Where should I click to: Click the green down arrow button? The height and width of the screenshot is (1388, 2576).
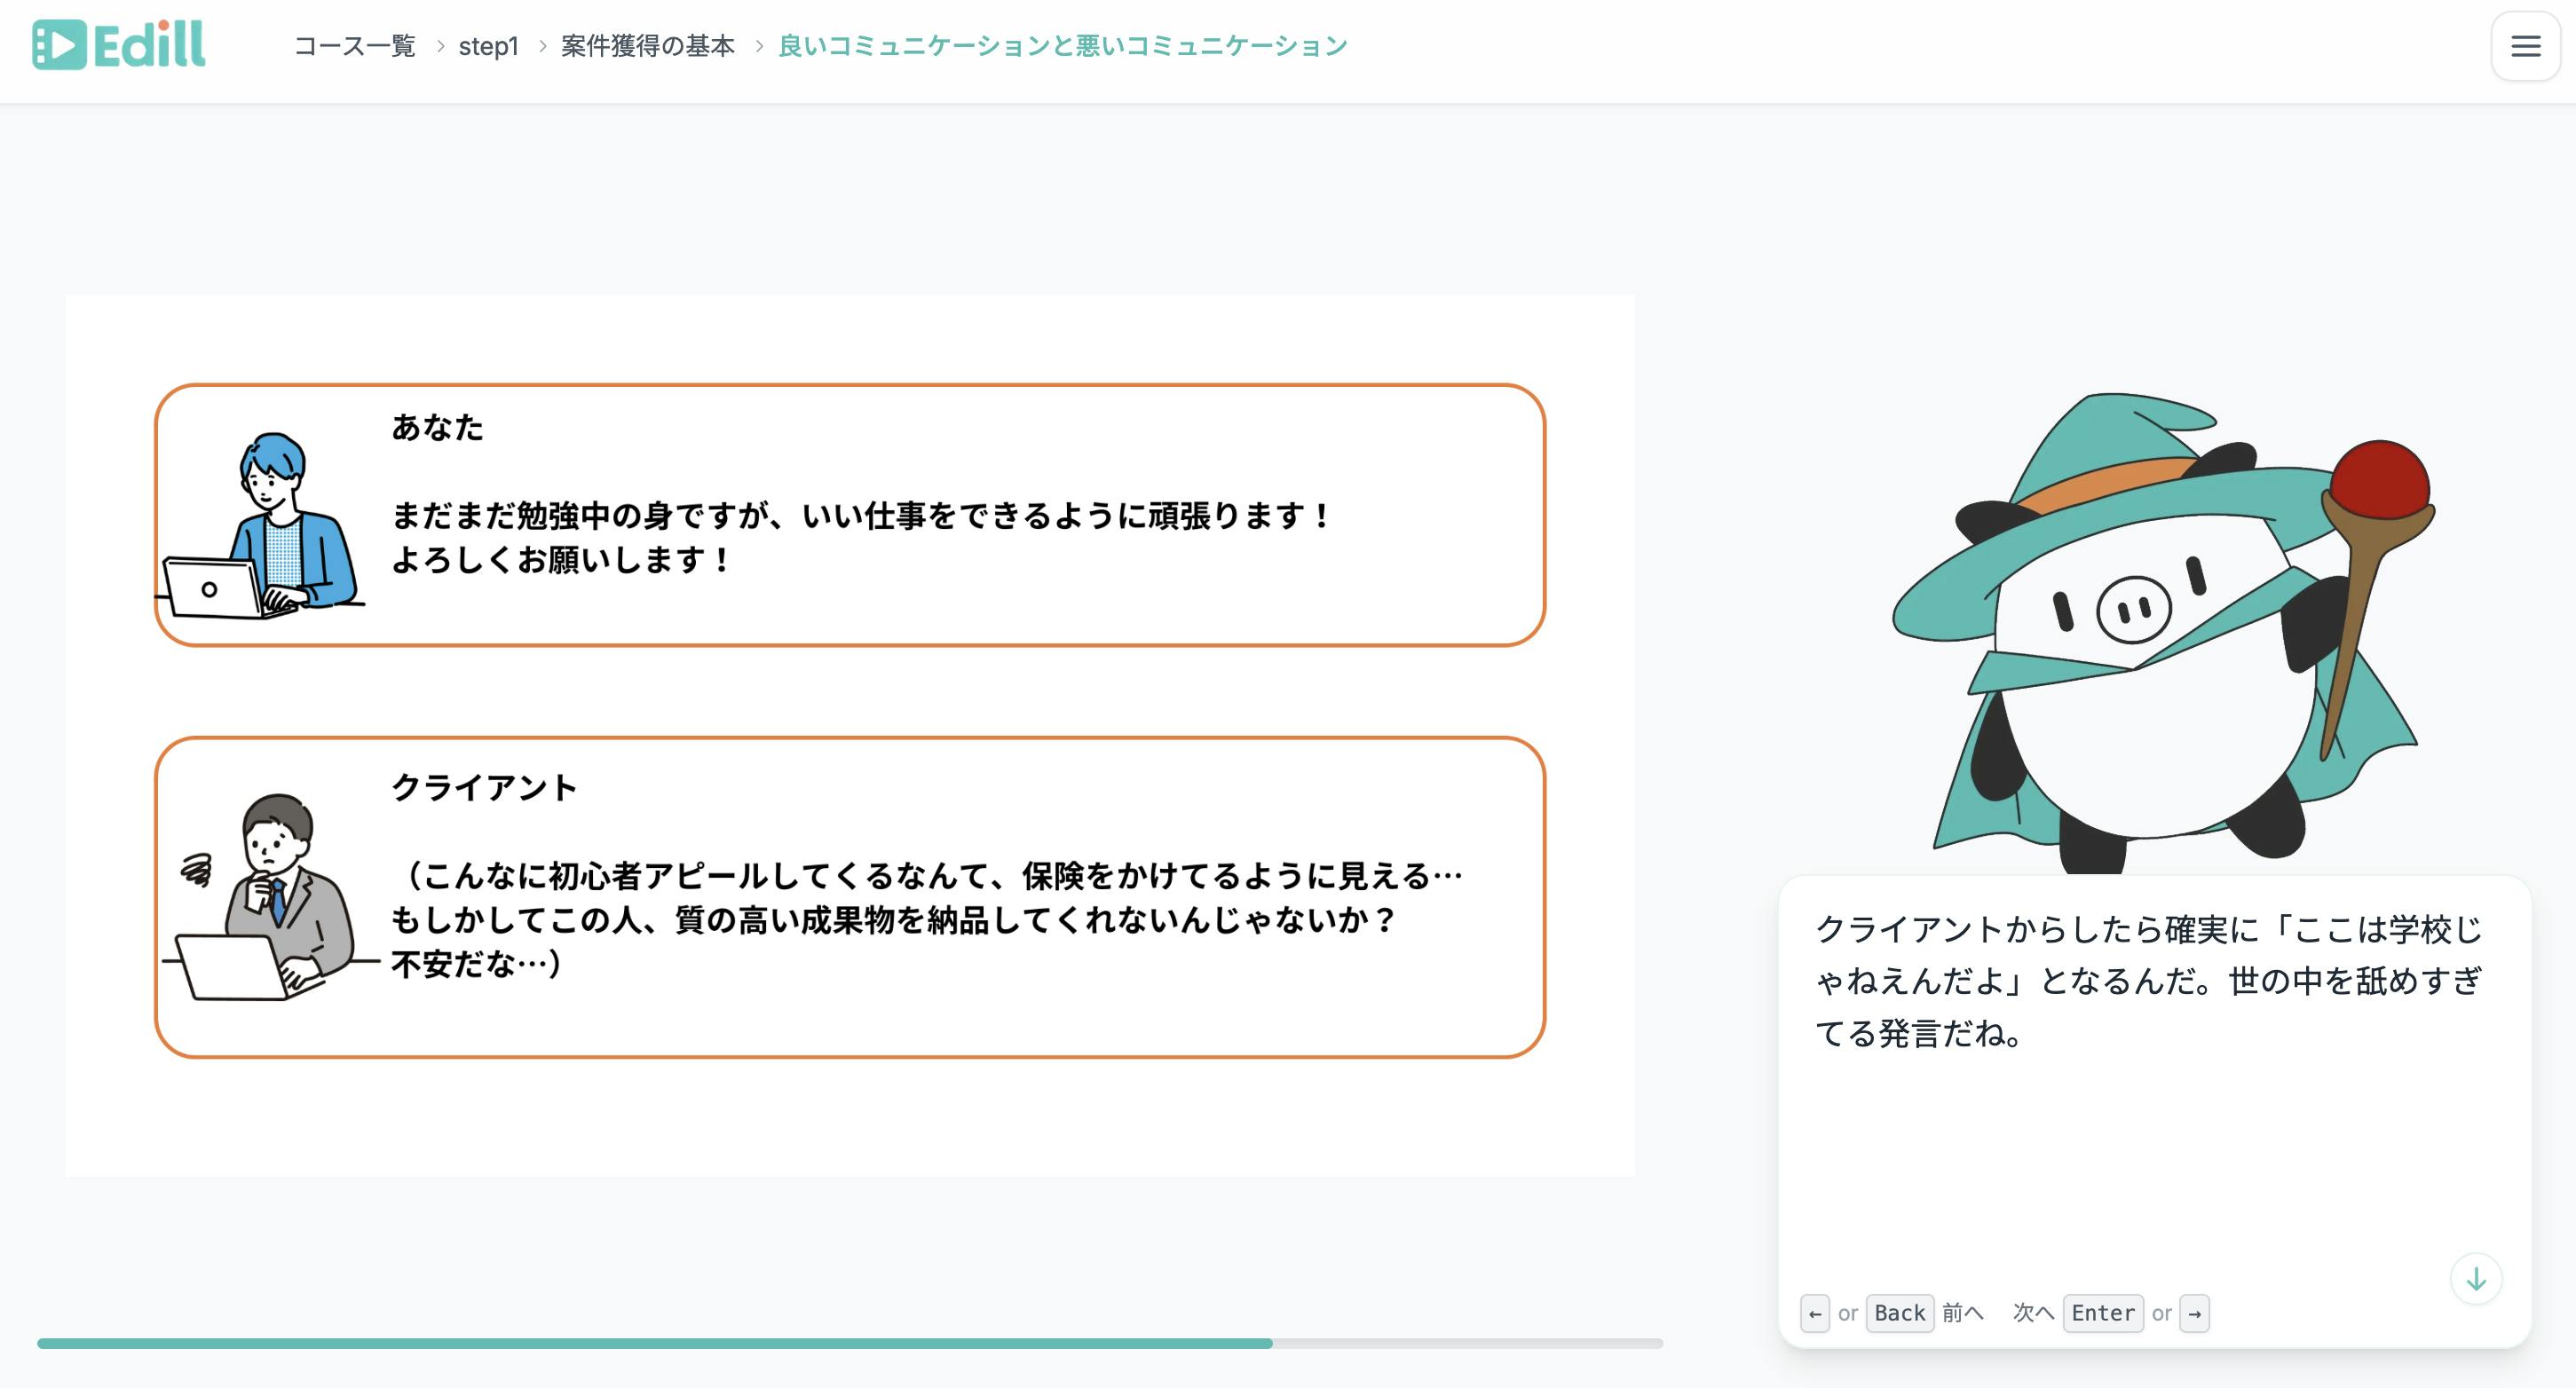click(2475, 1278)
